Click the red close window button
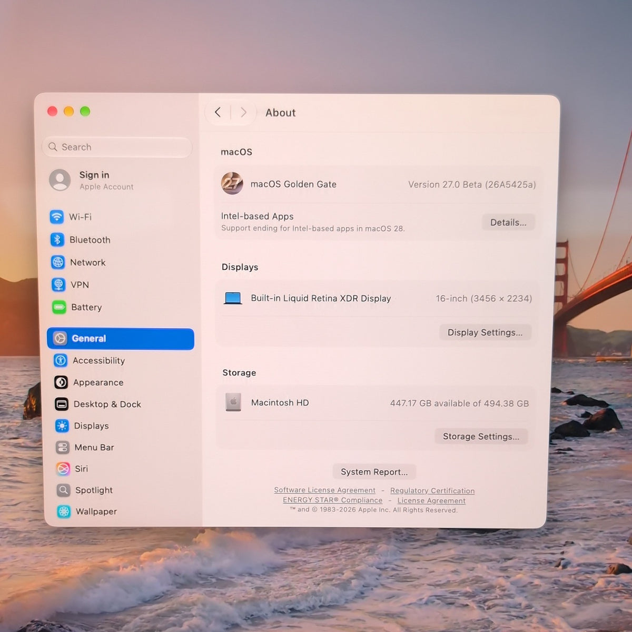The width and height of the screenshot is (632, 632). click(52, 111)
